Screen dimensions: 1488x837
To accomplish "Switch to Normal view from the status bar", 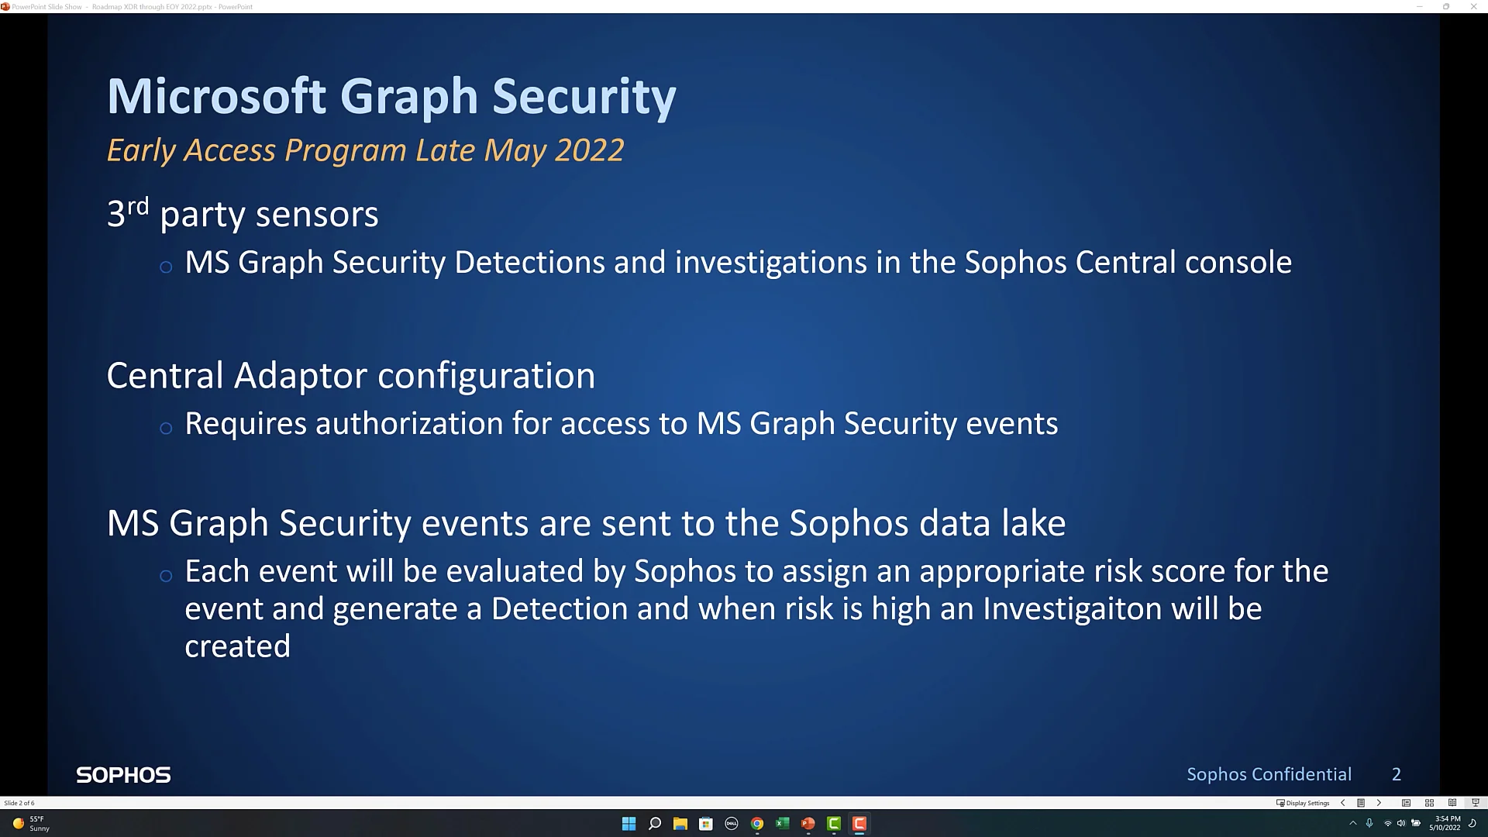I will click(x=1406, y=803).
